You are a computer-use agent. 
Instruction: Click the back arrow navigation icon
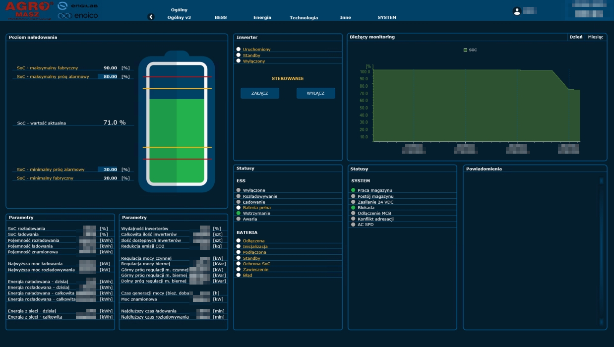click(x=151, y=17)
